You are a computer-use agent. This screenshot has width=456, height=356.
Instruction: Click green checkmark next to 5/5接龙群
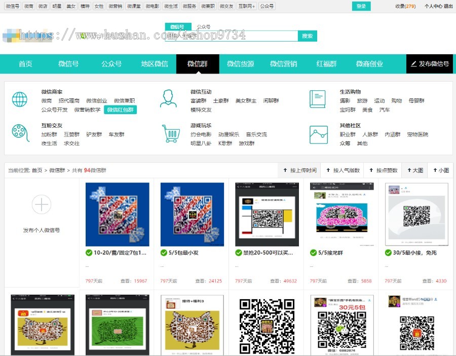(x=313, y=253)
